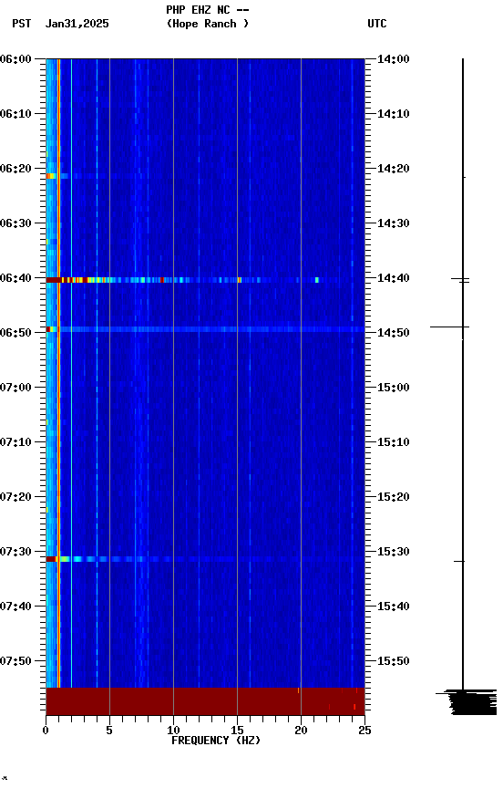Click the 15:30 UTC time label
The image size is (503, 788).
[394, 553]
